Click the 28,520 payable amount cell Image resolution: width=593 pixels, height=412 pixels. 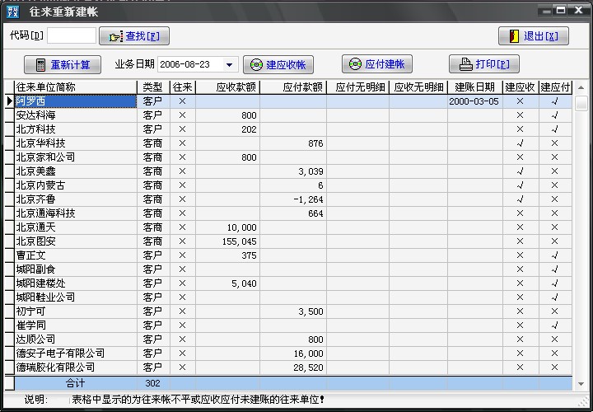293,368
